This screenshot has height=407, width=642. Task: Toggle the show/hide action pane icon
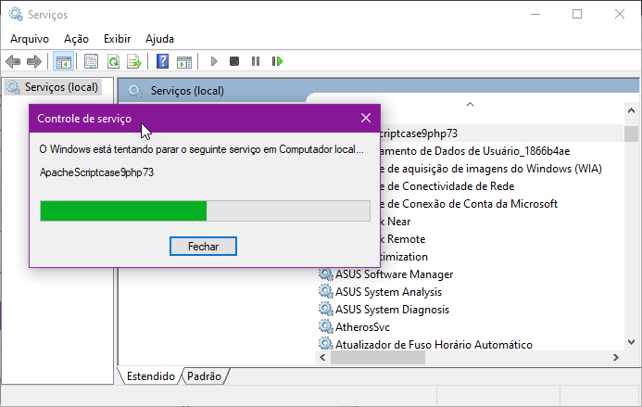tap(184, 62)
